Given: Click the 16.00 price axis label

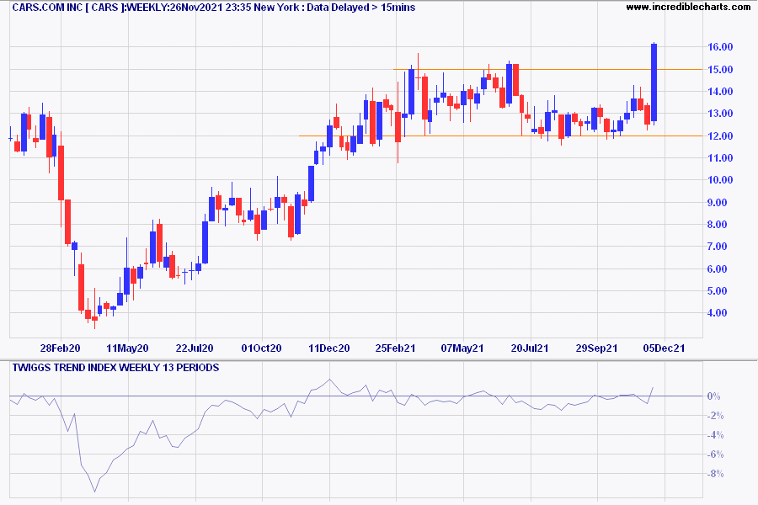Looking at the screenshot, I should (720, 47).
